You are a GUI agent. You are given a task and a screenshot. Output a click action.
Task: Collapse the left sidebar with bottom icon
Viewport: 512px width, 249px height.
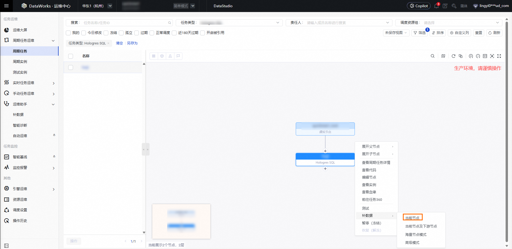(x=6, y=246)
